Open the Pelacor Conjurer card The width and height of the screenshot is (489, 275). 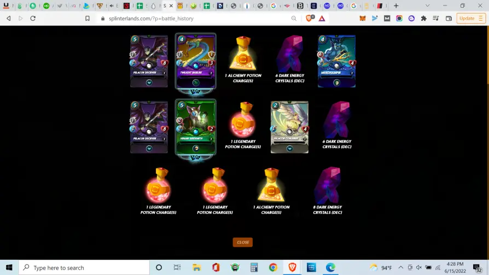click(289, 127)
